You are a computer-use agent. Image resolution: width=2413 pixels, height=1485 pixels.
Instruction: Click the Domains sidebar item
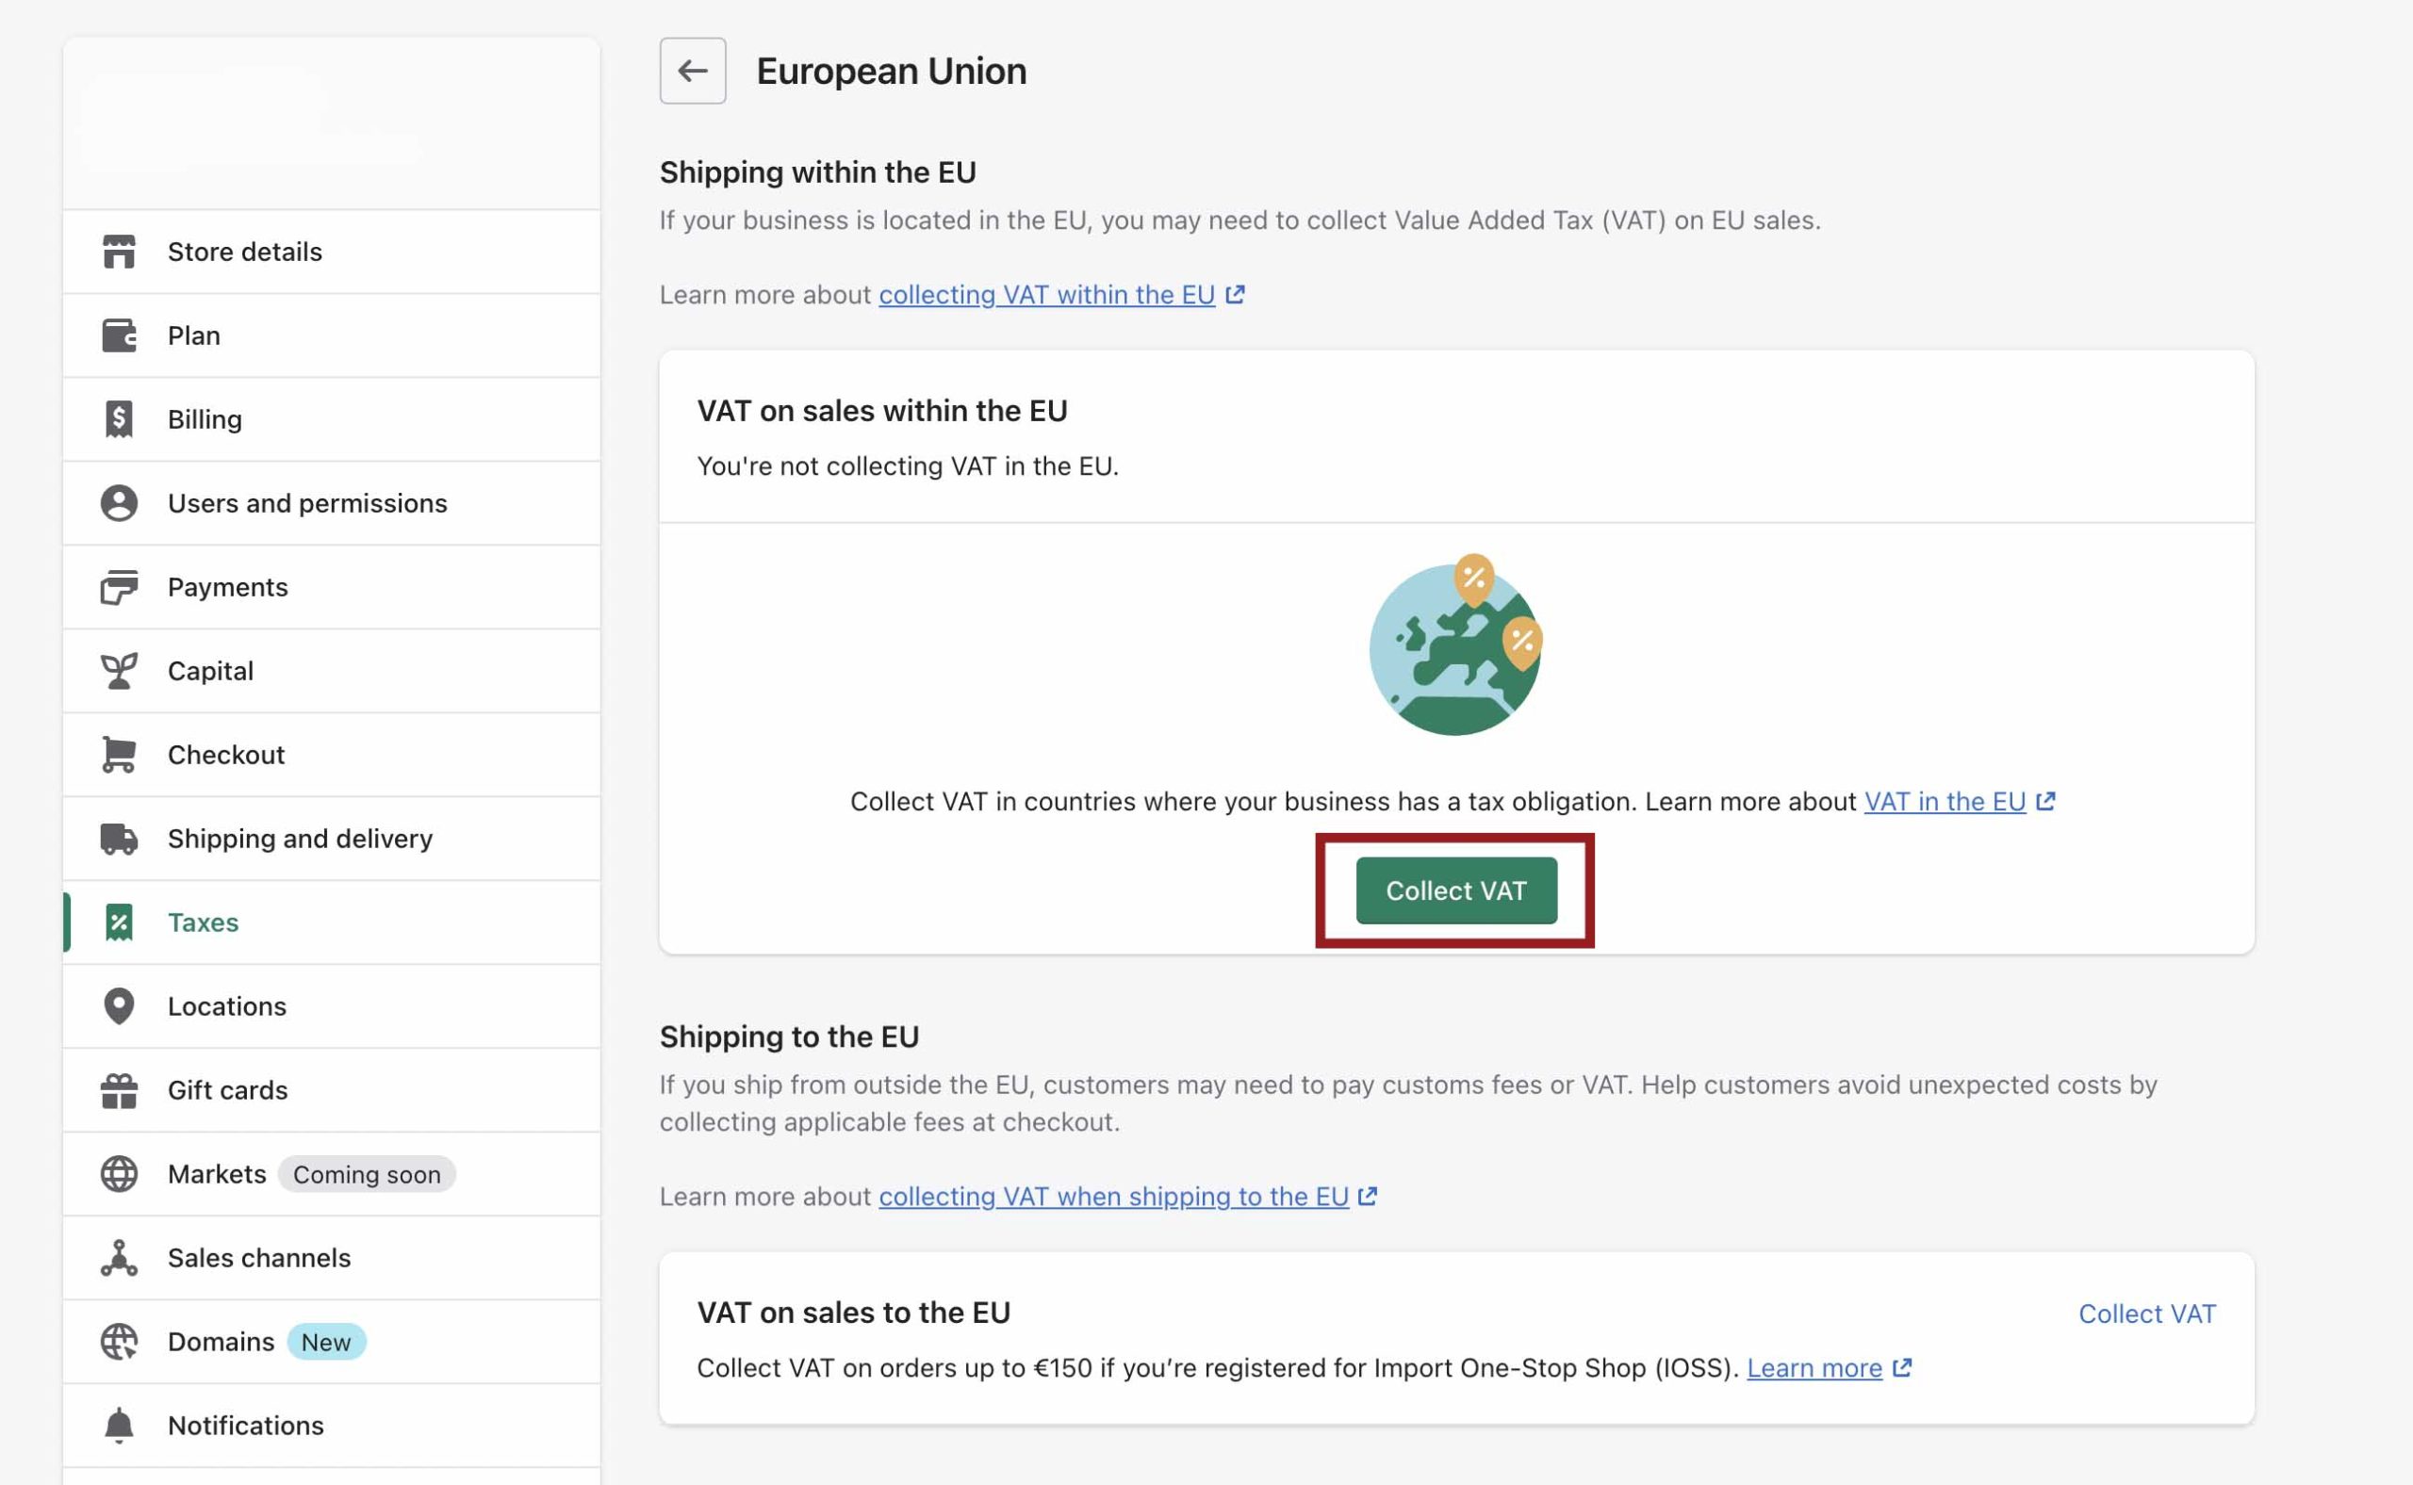tap(221, 1339)
